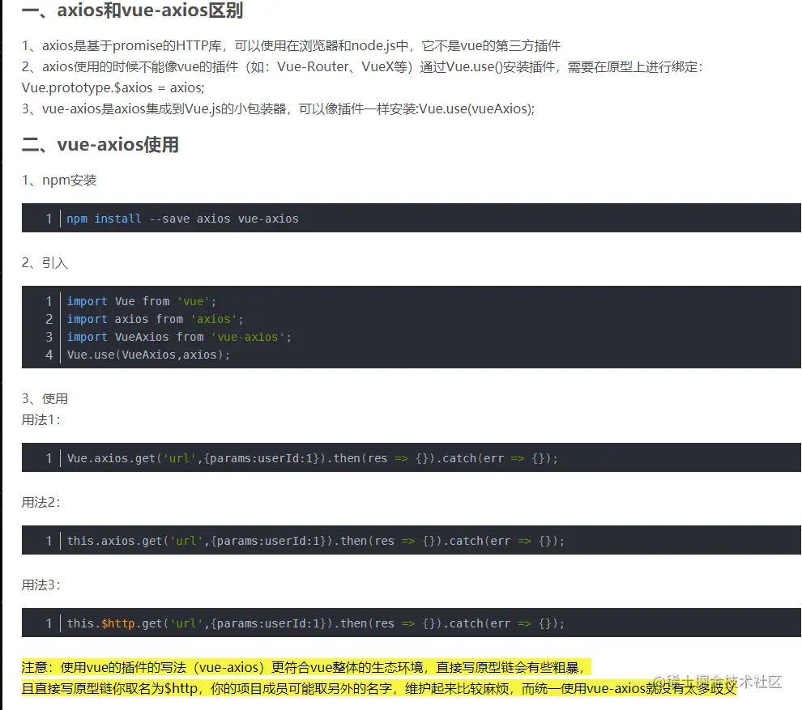Click line "1、axios是基于promise的HTTP库"
The image size is (802, 710).
[291, 46]
